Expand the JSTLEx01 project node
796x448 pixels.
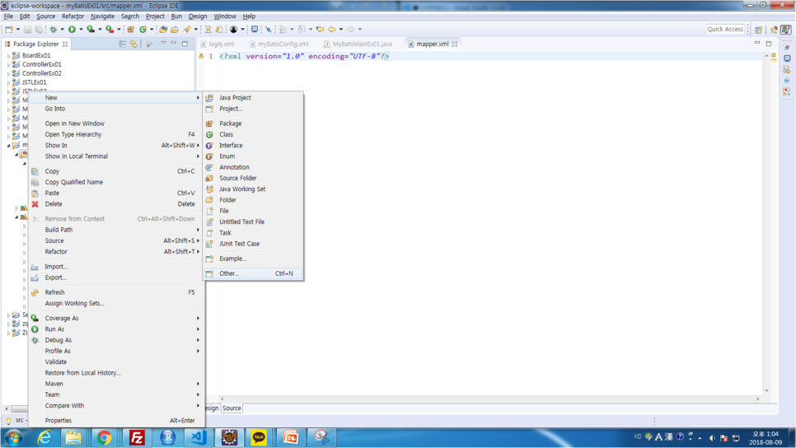point(8,82)
